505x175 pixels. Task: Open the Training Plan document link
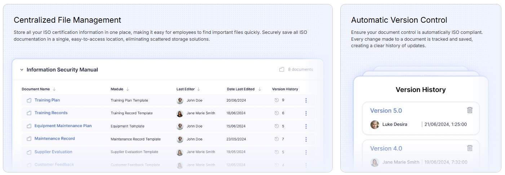click(47, 100)
